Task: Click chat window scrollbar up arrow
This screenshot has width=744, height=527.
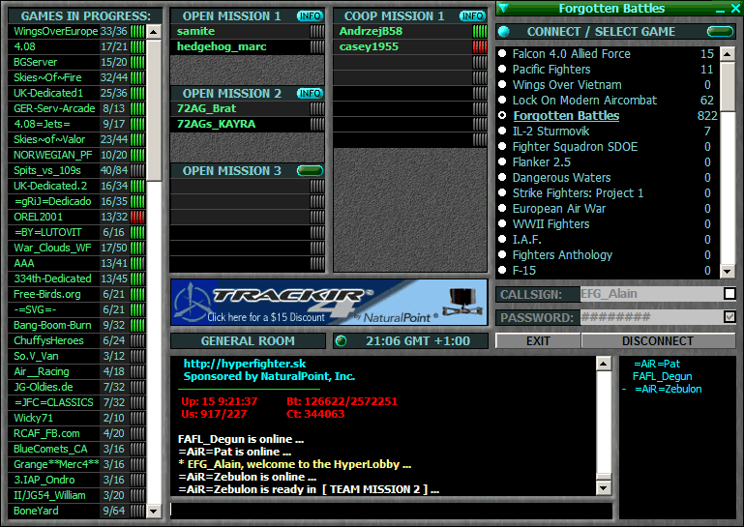Action: (604, 364)
